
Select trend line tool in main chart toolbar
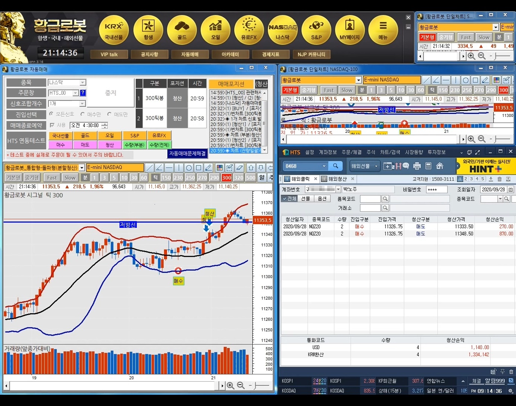pyautogui.click(x=150, y=168)
